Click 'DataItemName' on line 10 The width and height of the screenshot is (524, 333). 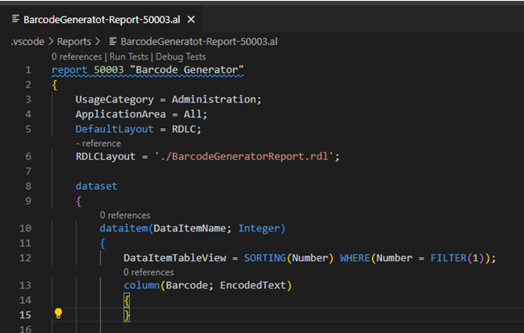190,228
